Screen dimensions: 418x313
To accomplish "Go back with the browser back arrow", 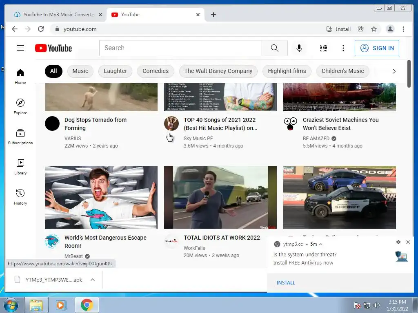I will [x=15, y=29].
